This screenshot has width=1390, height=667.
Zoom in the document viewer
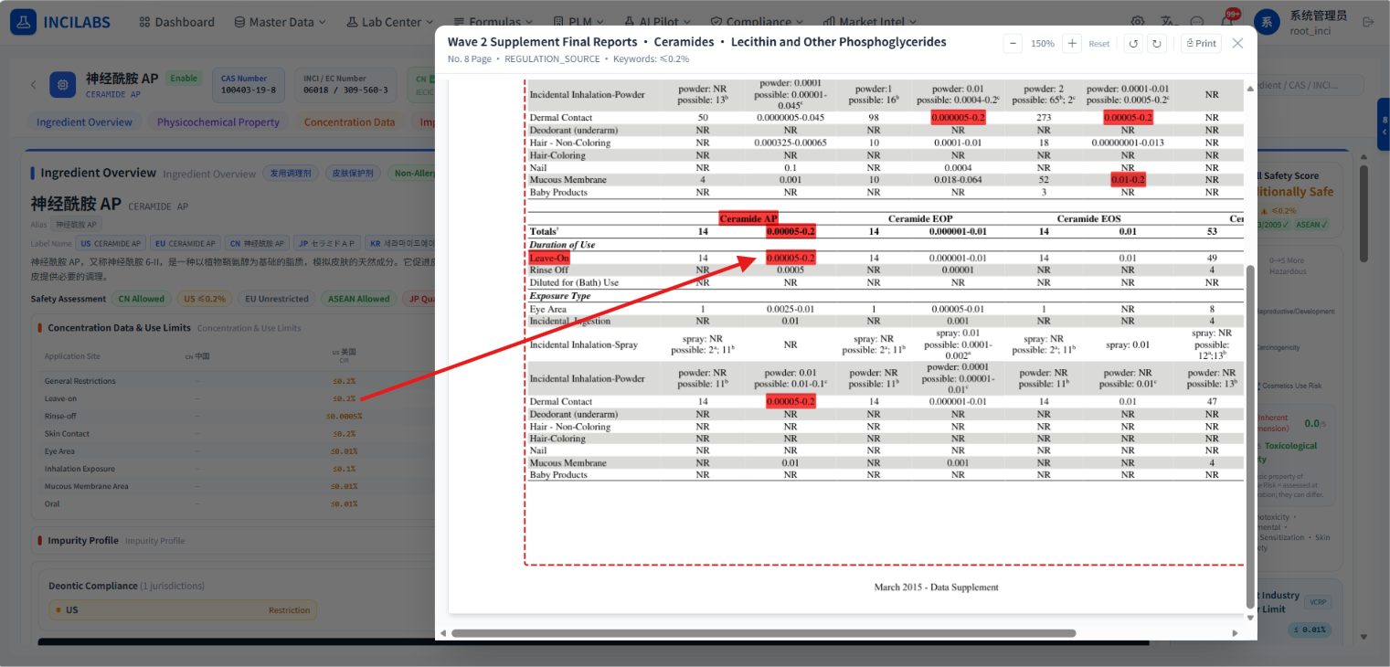click(1072, 44)
